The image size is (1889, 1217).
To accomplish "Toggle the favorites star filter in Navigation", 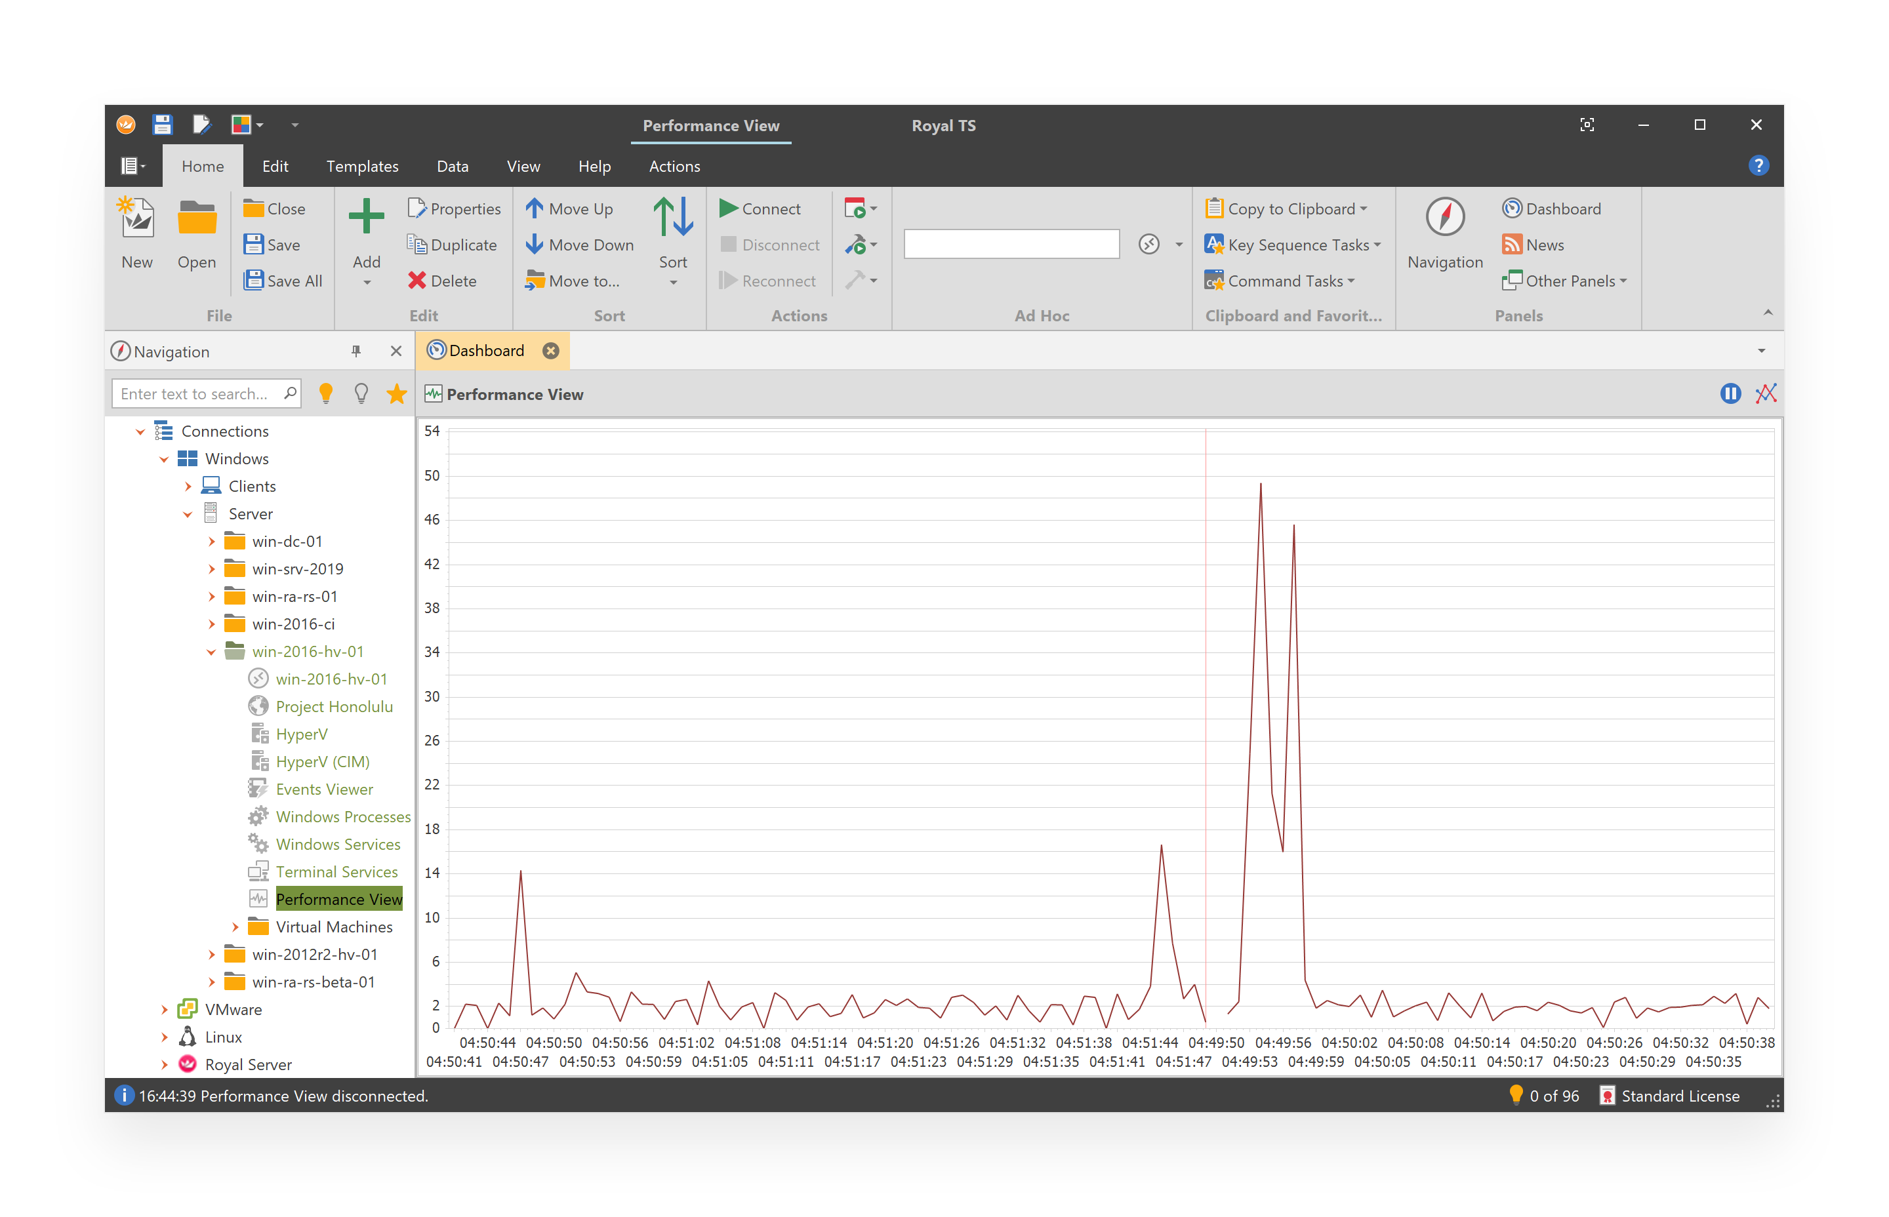I will click(x=396, y=393).
